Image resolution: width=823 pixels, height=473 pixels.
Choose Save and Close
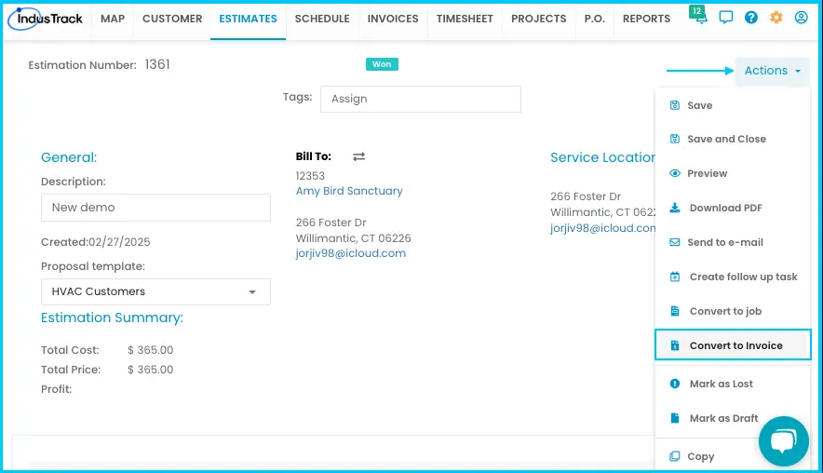tap(733, 139)
